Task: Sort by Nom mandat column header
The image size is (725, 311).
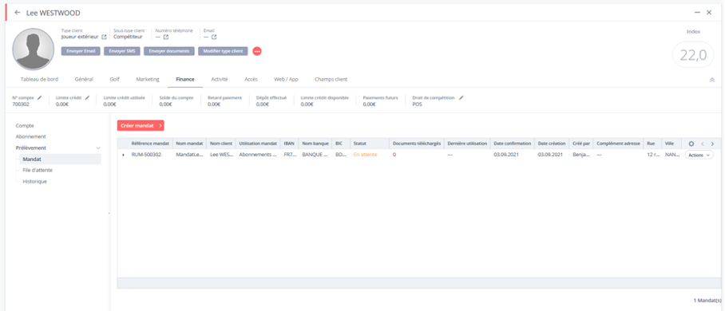Action: 189,144
